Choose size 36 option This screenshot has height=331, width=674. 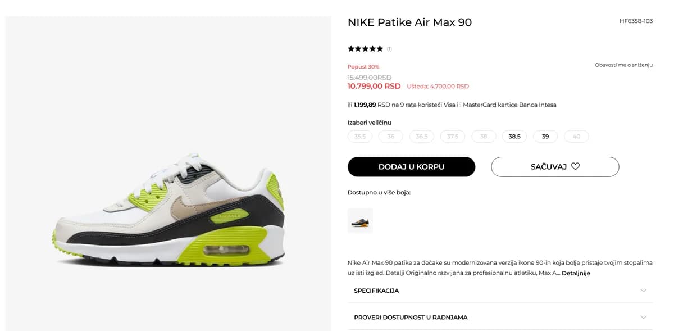(x=391, y=137)
